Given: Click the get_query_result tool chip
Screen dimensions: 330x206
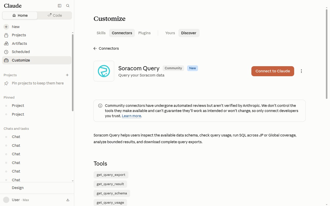Looking at the screenshot, I should tap(110, 184).
